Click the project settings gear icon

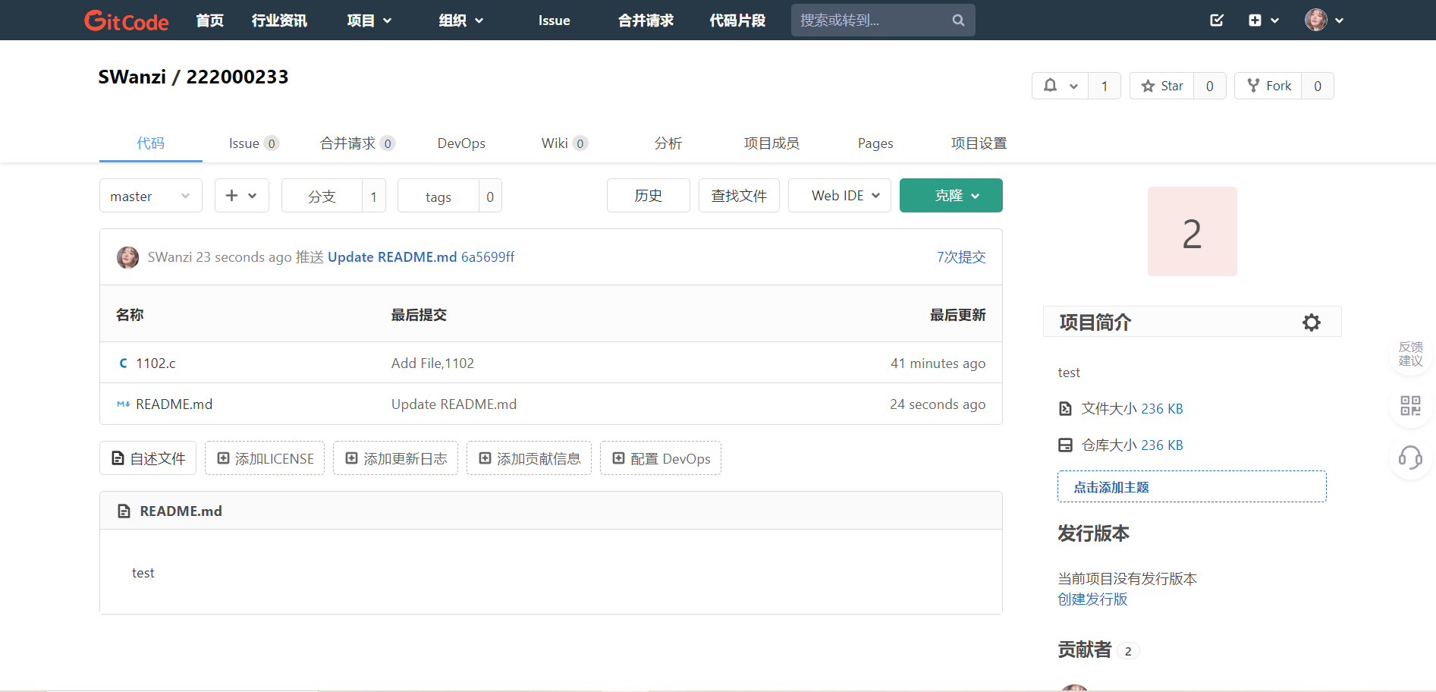pos(1311,322)
